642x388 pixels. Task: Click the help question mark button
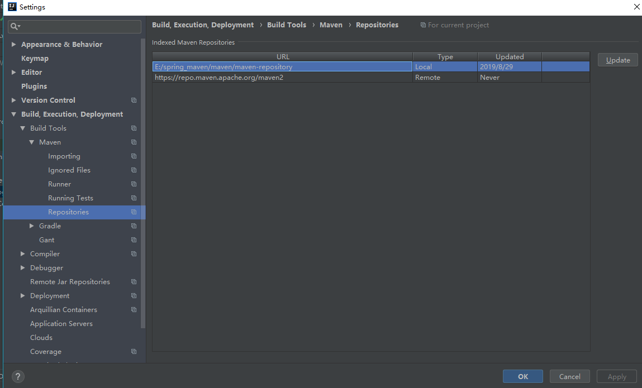[x=18, y=376]
